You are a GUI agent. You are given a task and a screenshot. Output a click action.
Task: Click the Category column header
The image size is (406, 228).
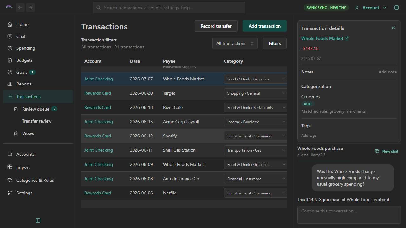coord(233,61)
